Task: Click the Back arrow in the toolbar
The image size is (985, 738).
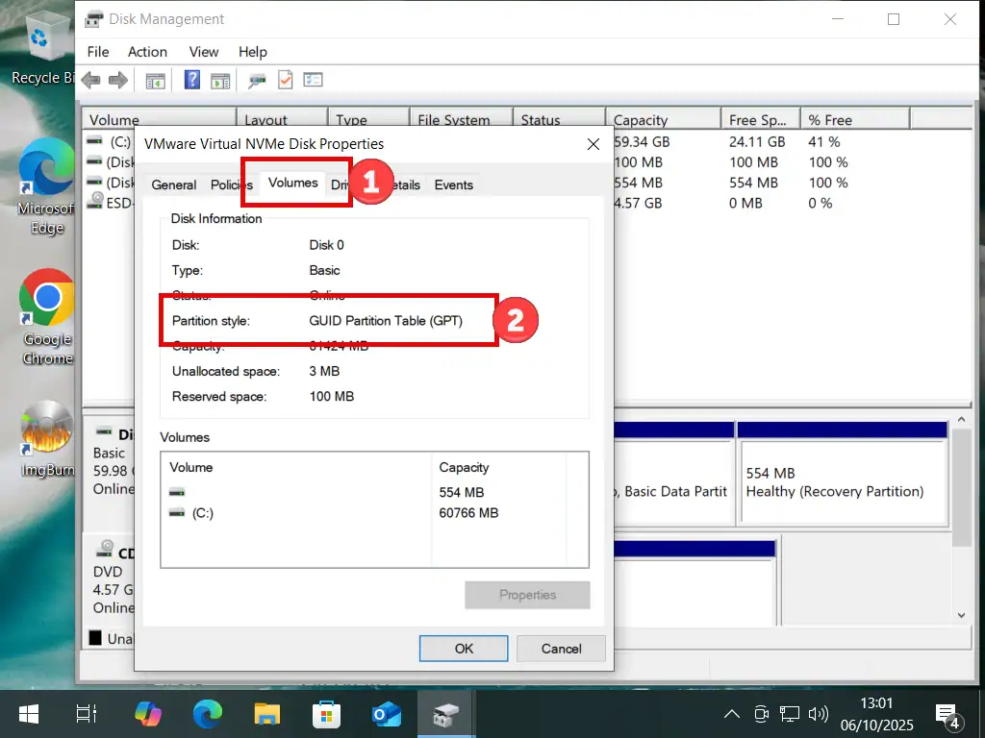Action: point(91,81)
